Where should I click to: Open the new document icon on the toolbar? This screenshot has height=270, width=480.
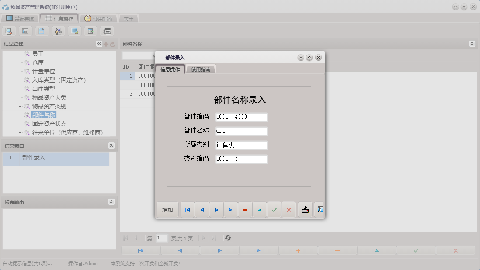point(42,31)
